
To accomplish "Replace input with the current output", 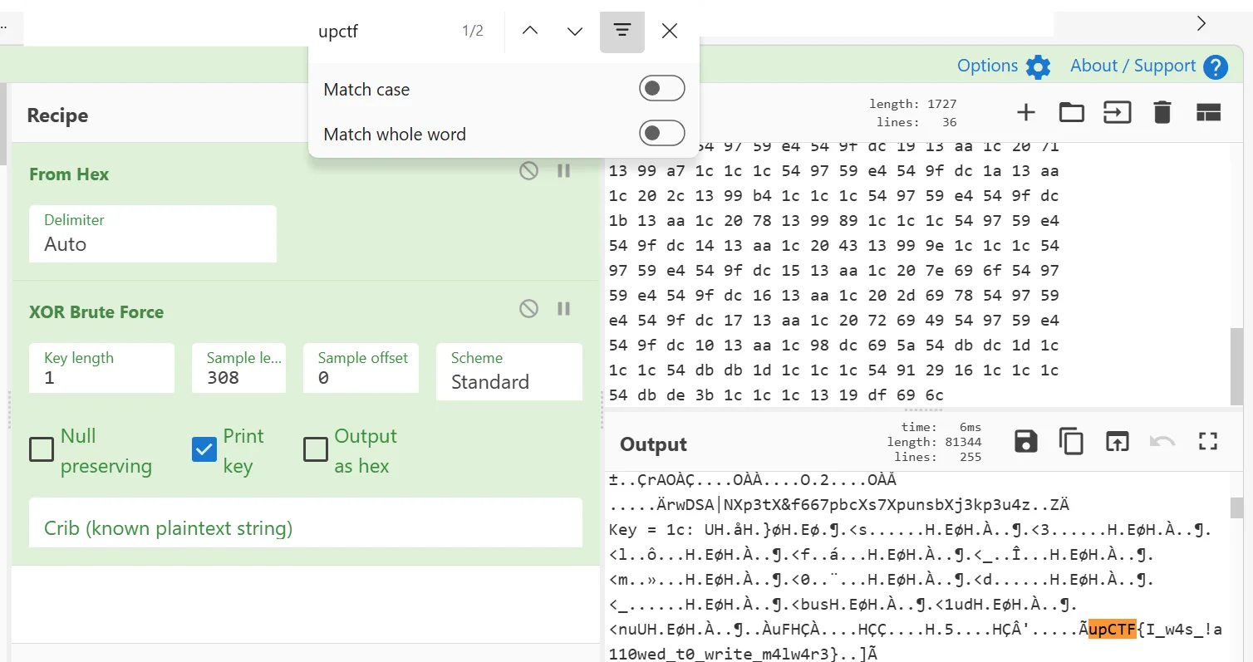I will [x=1117, y=441].
